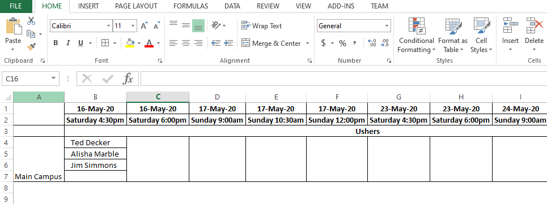Screen dimensions: 547x204
Task: Switch to the PAGE LAYOUT tab
Action: pos(136,6)
